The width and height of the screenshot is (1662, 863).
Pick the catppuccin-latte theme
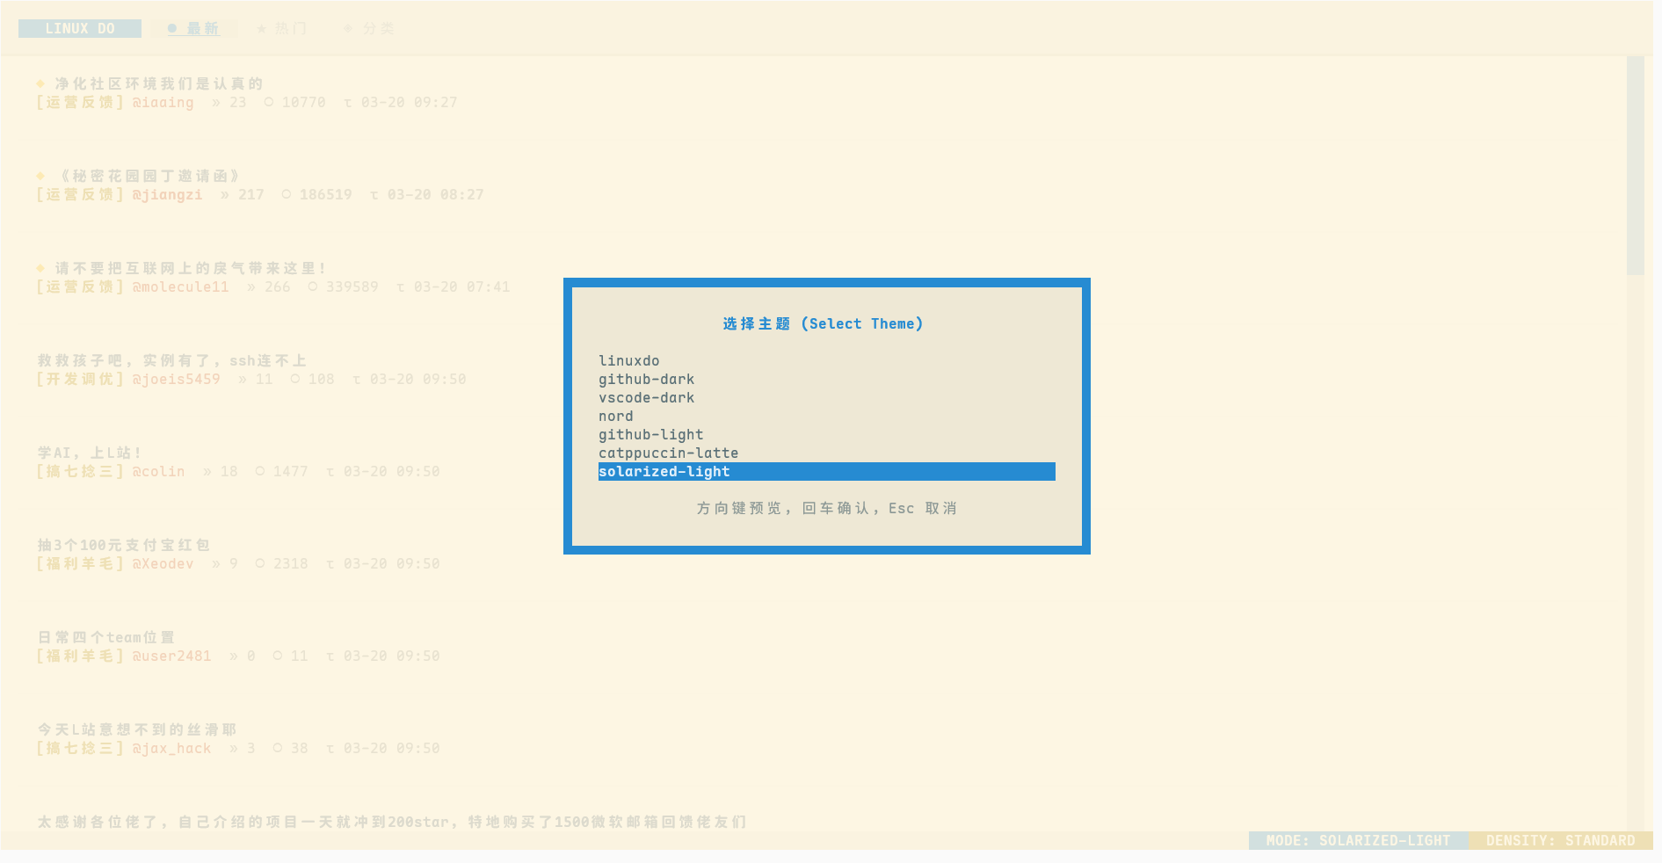pyautogui.click(x=826, y=453)
